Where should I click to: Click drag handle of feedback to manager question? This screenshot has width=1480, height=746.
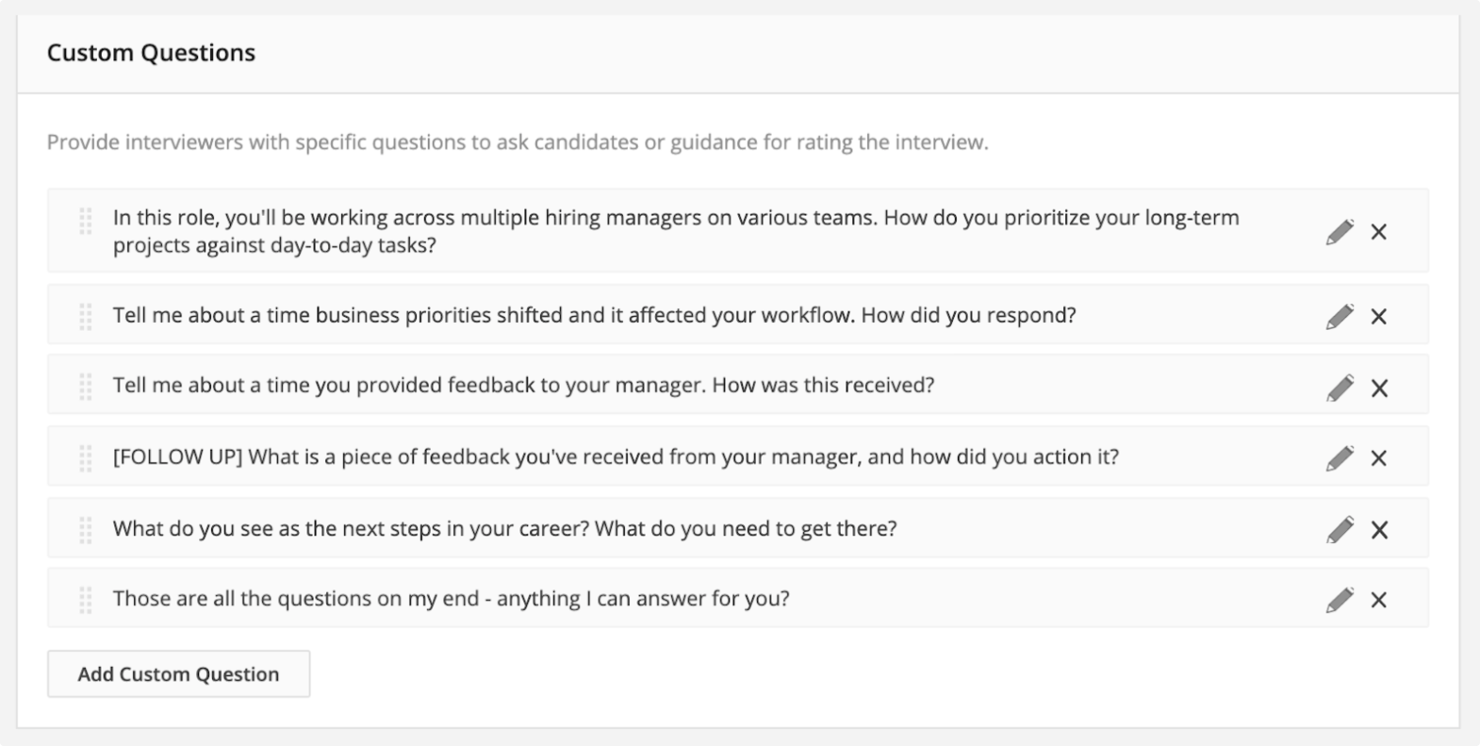(x=85, y=387)
